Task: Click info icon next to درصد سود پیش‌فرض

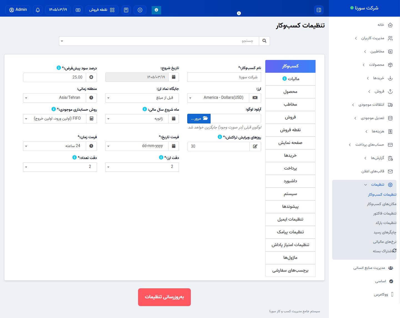Action: (x=59, y=68)
